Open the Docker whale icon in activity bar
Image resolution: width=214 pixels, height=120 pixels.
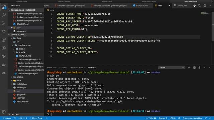[x=4, y=65]
